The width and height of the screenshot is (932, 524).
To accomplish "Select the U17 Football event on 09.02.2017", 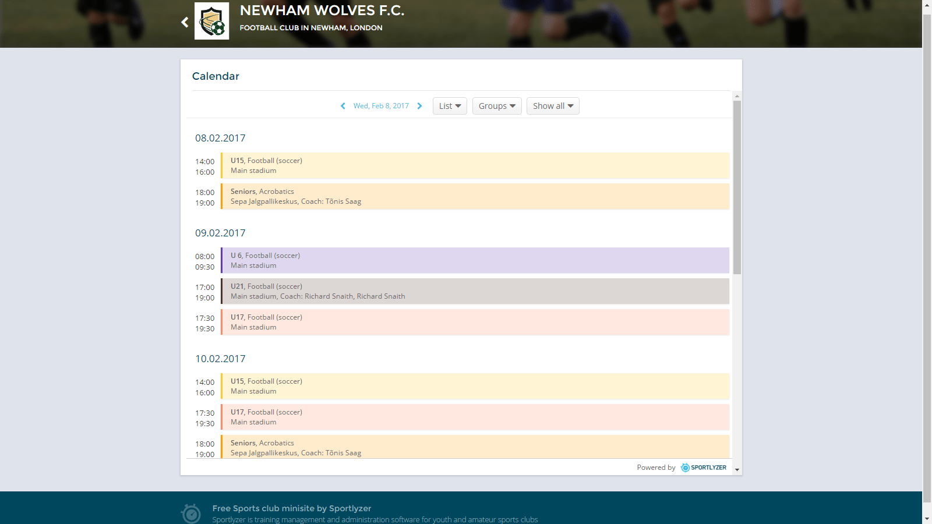I will [475, 323].
